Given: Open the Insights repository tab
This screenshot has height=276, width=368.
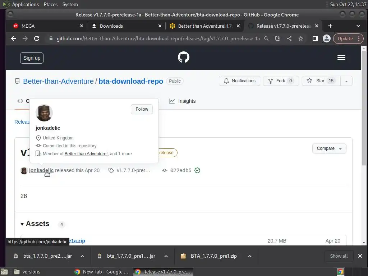Looking at the screenshot, I should [182, 101].
